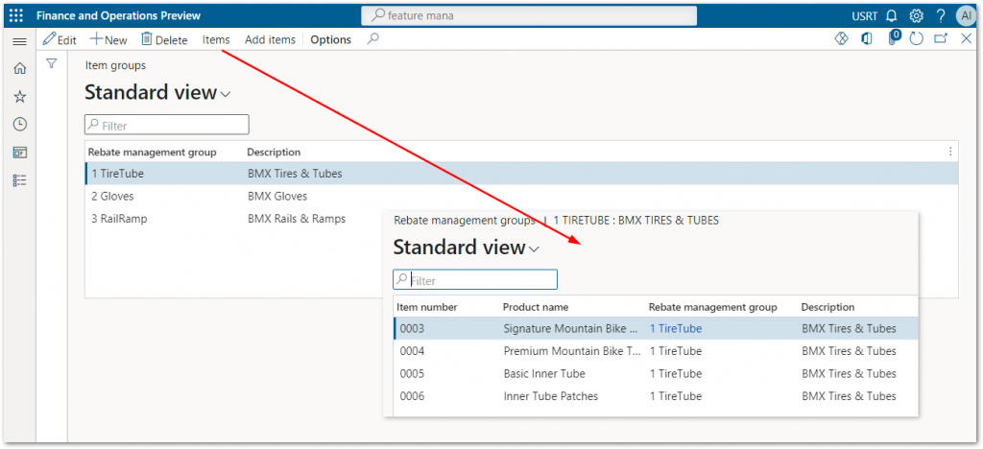The height and width of the screenshot is (449, 983).
Task: Click USRT company selector
Action: click(865, 15)
